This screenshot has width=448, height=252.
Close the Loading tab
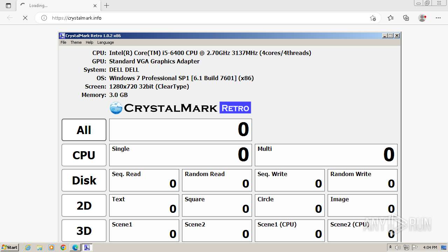(95, 6)
